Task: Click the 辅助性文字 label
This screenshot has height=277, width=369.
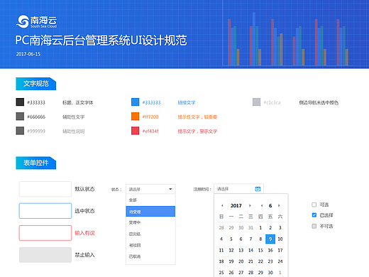Action: (x=73, y=117)
